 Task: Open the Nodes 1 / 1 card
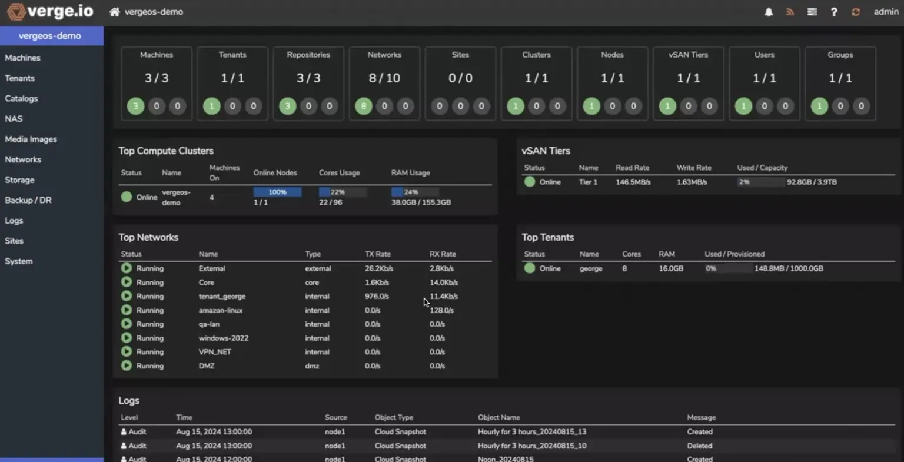612,84
